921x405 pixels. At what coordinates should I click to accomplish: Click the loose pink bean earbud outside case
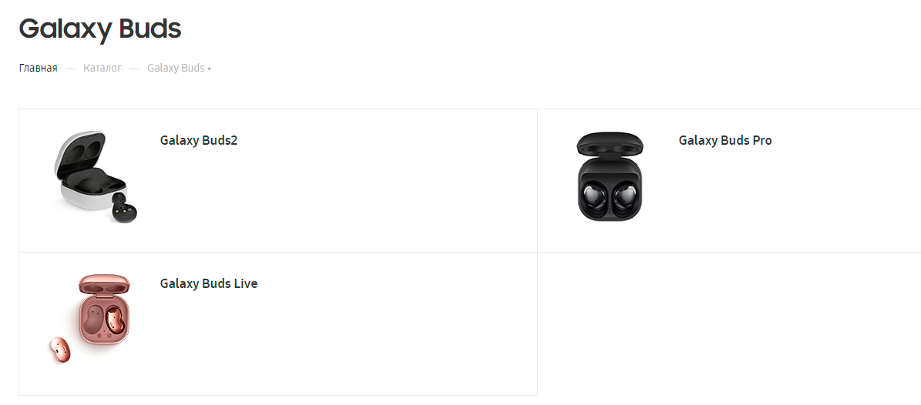coord(59,350)
